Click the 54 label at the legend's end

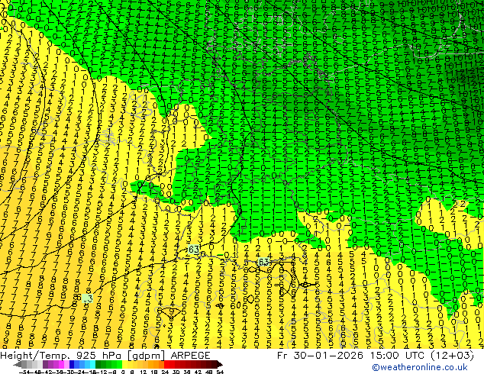click(x=220, y=372)
